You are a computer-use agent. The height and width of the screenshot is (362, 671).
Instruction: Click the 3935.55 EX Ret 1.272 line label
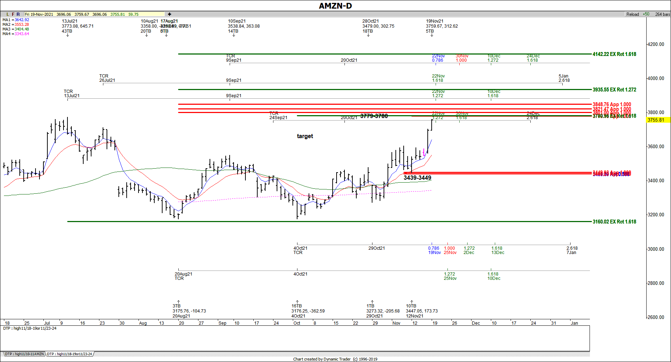[614, 90]
